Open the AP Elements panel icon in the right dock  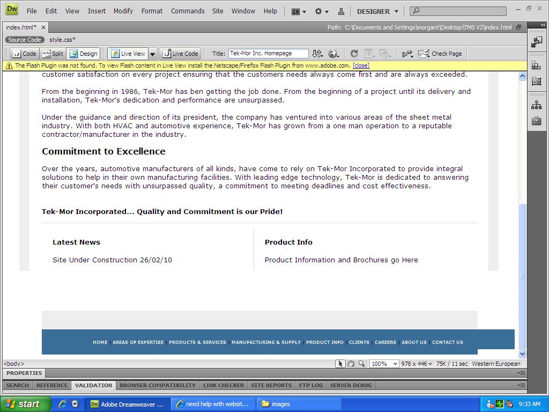[x=536, y=82]
